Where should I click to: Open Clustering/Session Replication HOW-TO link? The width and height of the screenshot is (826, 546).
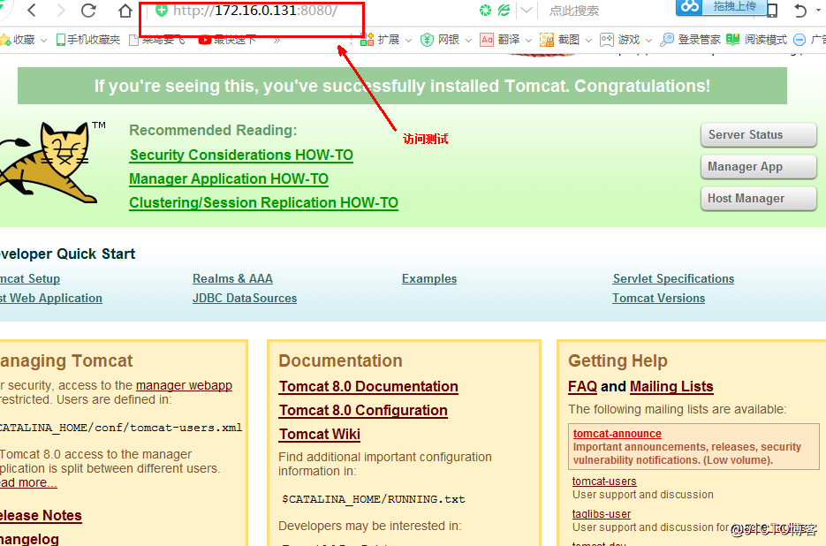263,203
